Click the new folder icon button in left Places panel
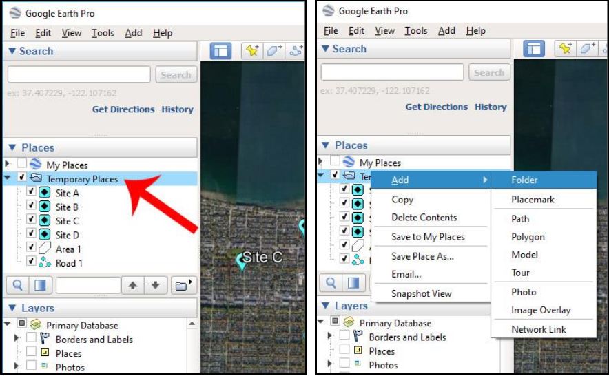 pos(183,286)
